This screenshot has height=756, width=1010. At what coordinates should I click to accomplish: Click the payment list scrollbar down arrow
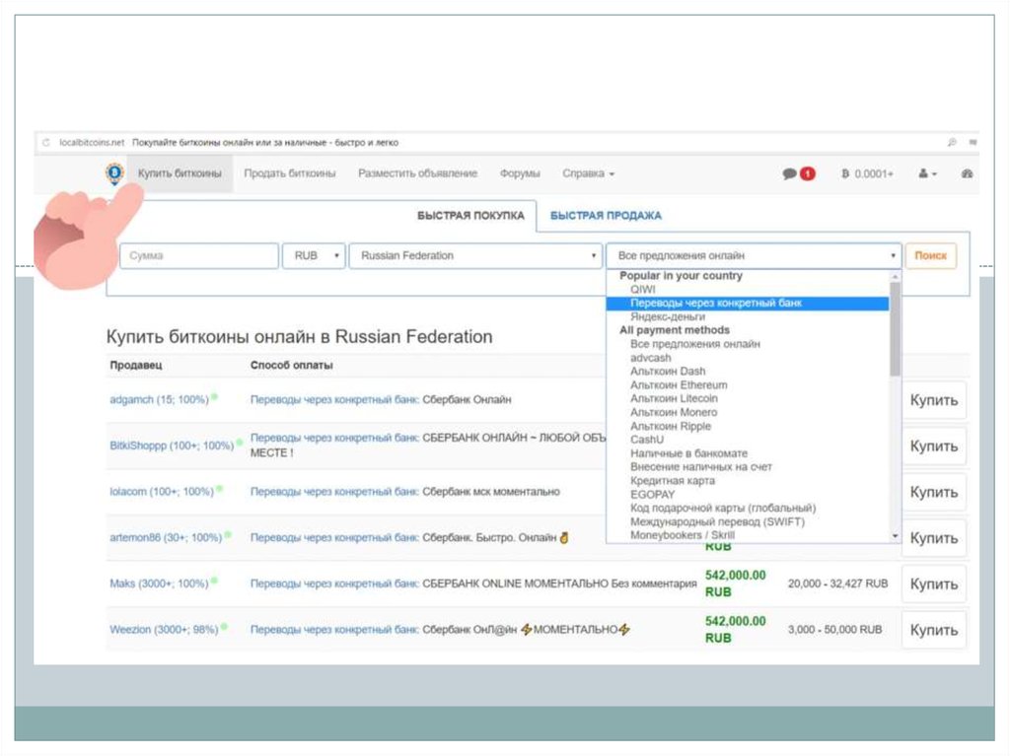[x=895, y=535]
